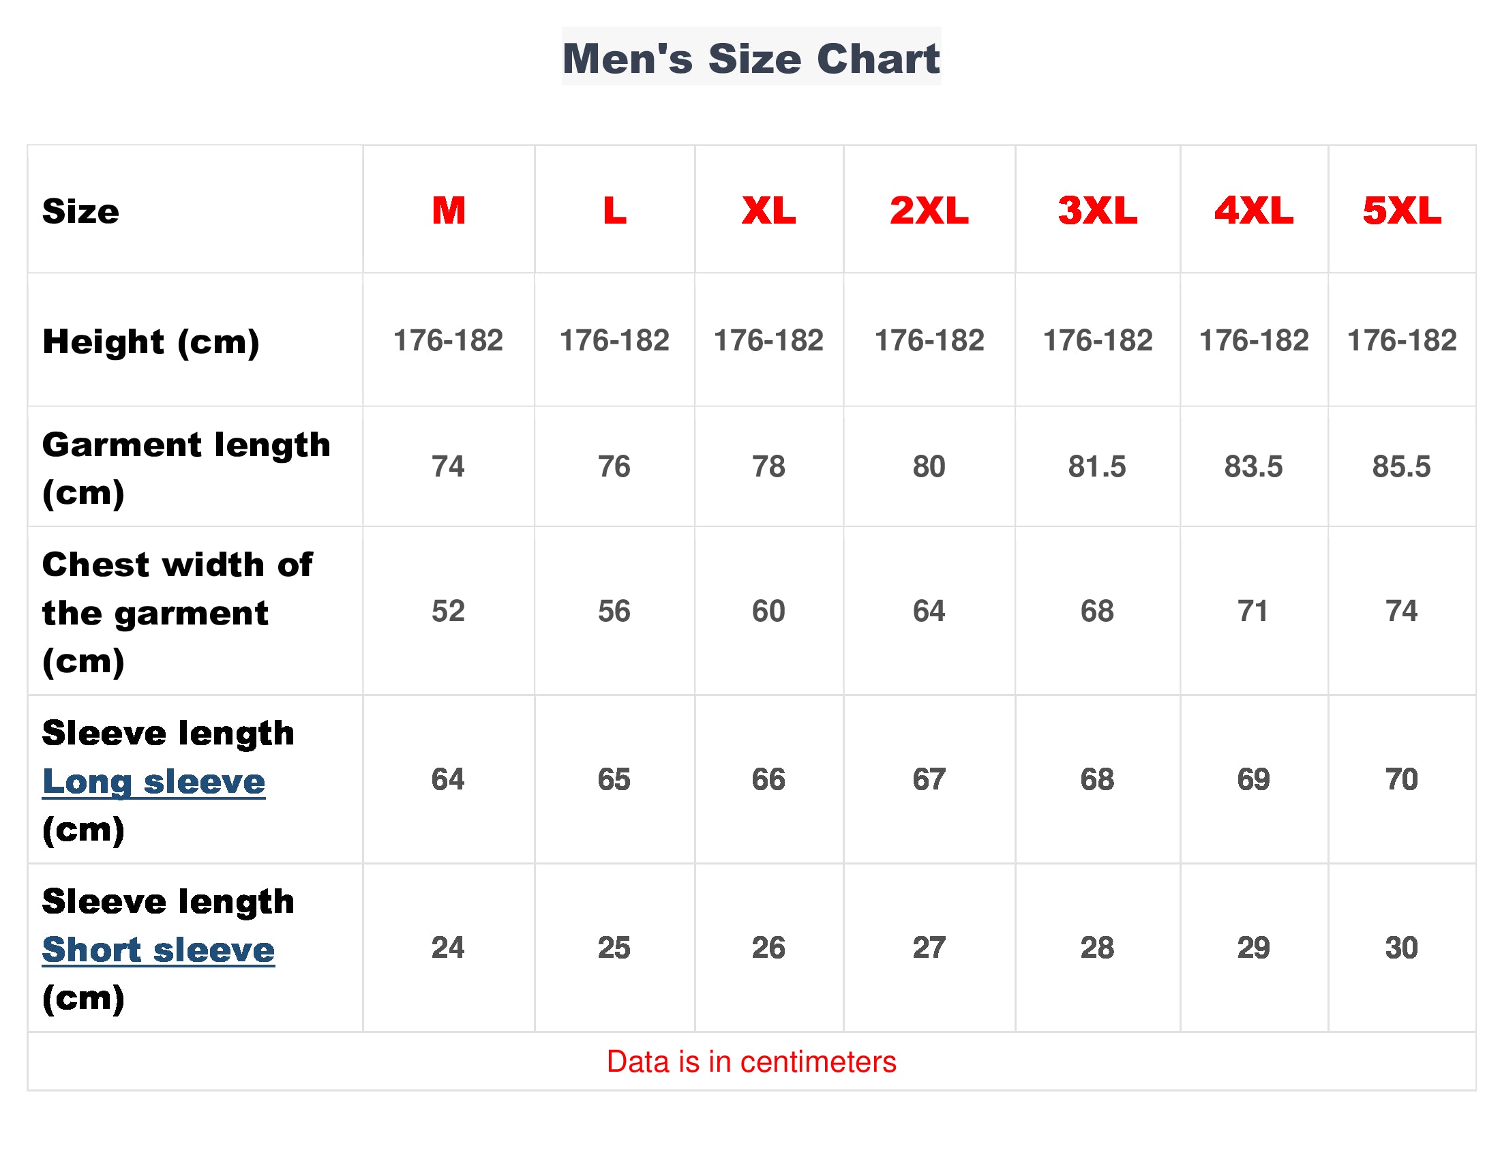
Task: Click the Height (cm) row label
Action: [151, 342]
